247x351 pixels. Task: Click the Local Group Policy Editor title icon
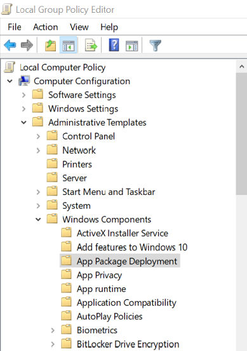click(7, 10)
